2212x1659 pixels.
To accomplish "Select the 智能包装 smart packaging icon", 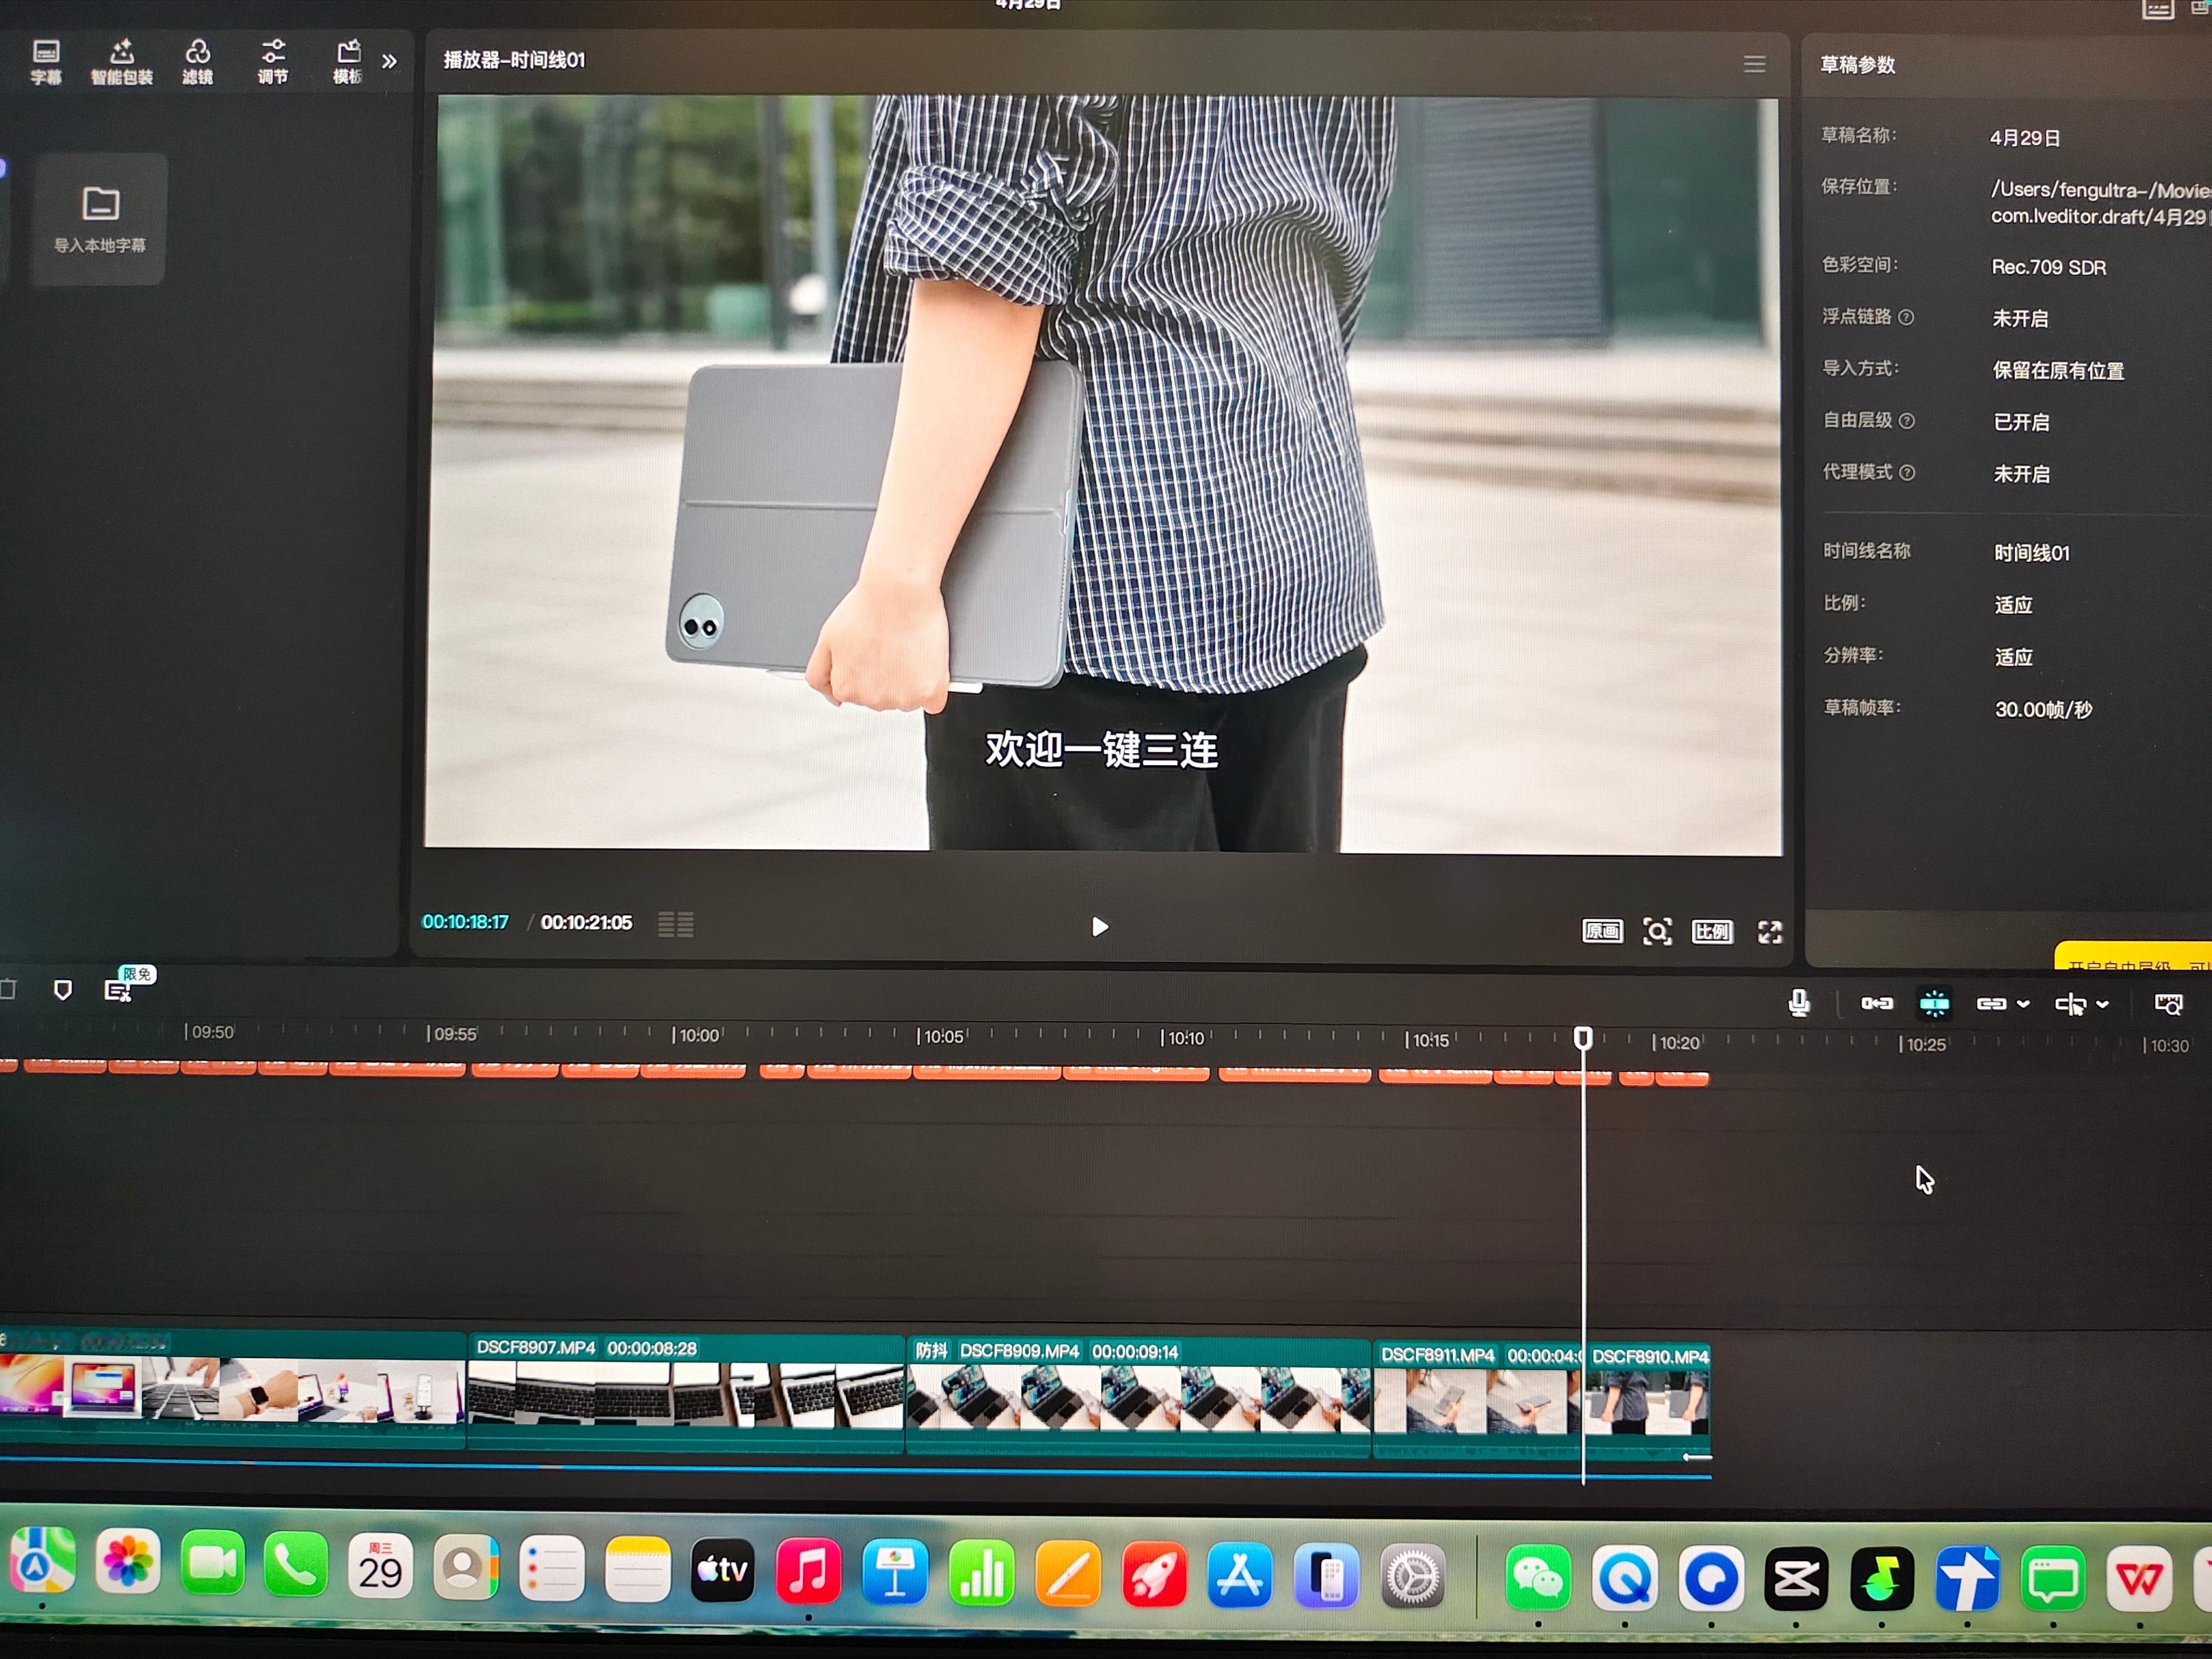I will coord(122,61).
